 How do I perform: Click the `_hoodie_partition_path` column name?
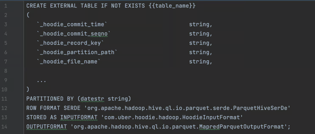(x=77, y=52)
